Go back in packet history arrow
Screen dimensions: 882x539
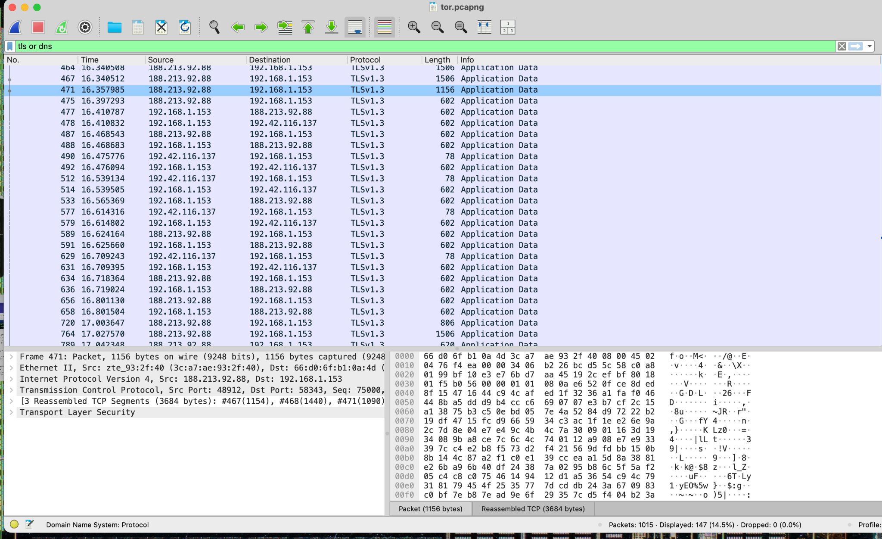[x=238, y=27]
